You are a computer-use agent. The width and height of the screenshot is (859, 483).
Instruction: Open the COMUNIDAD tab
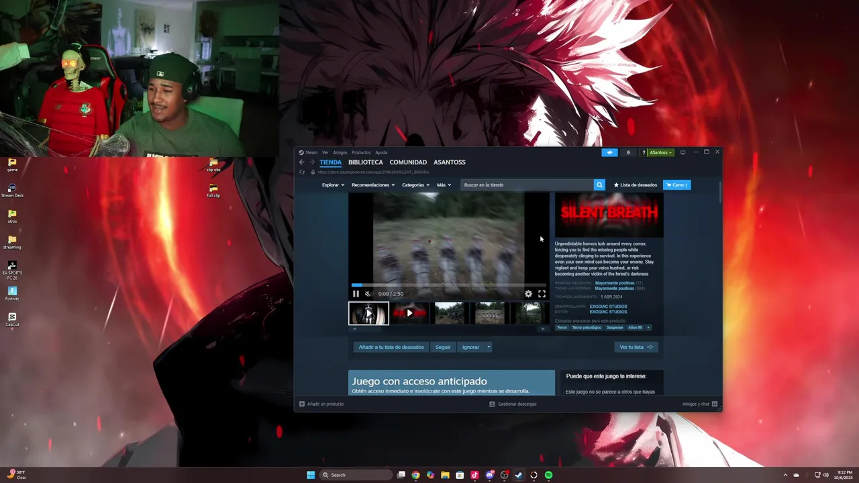coord(408,162)
